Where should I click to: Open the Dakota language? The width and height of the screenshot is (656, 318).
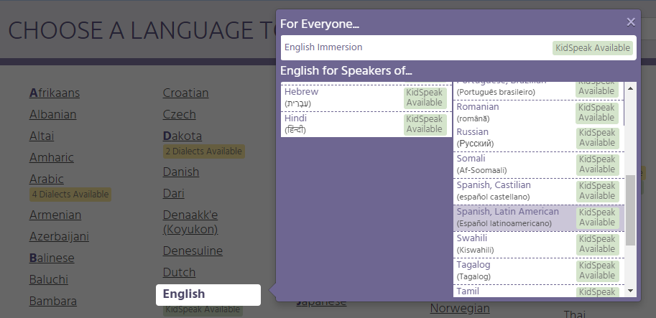point(183,136)
